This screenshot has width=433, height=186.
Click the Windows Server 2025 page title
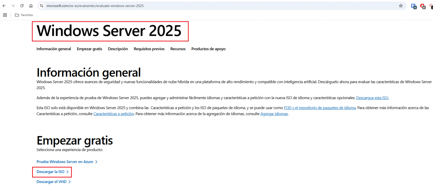point(109,30)
